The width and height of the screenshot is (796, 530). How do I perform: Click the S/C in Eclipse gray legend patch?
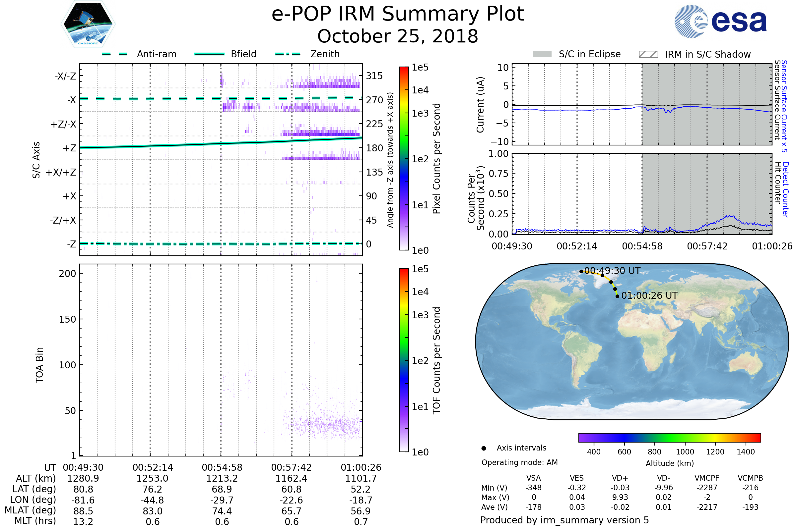click(542, 54)
